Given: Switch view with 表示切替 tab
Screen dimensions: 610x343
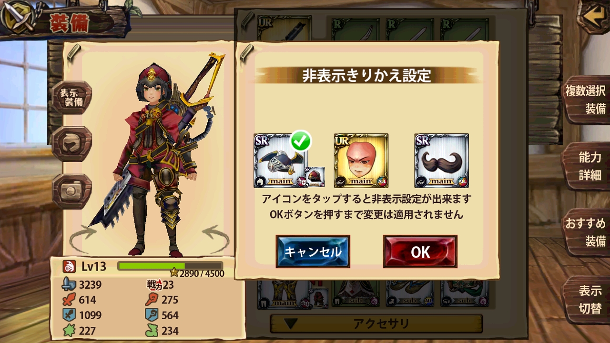Looking at the screenshot, I should pyautogui.click(x=586, y=299).
